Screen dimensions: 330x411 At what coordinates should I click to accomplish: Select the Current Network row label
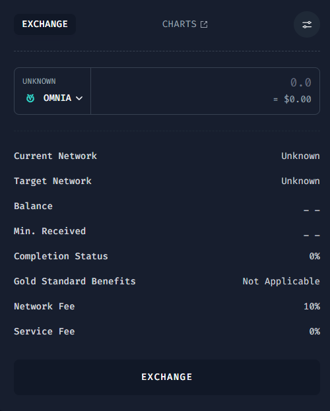[x=55, y=156]
